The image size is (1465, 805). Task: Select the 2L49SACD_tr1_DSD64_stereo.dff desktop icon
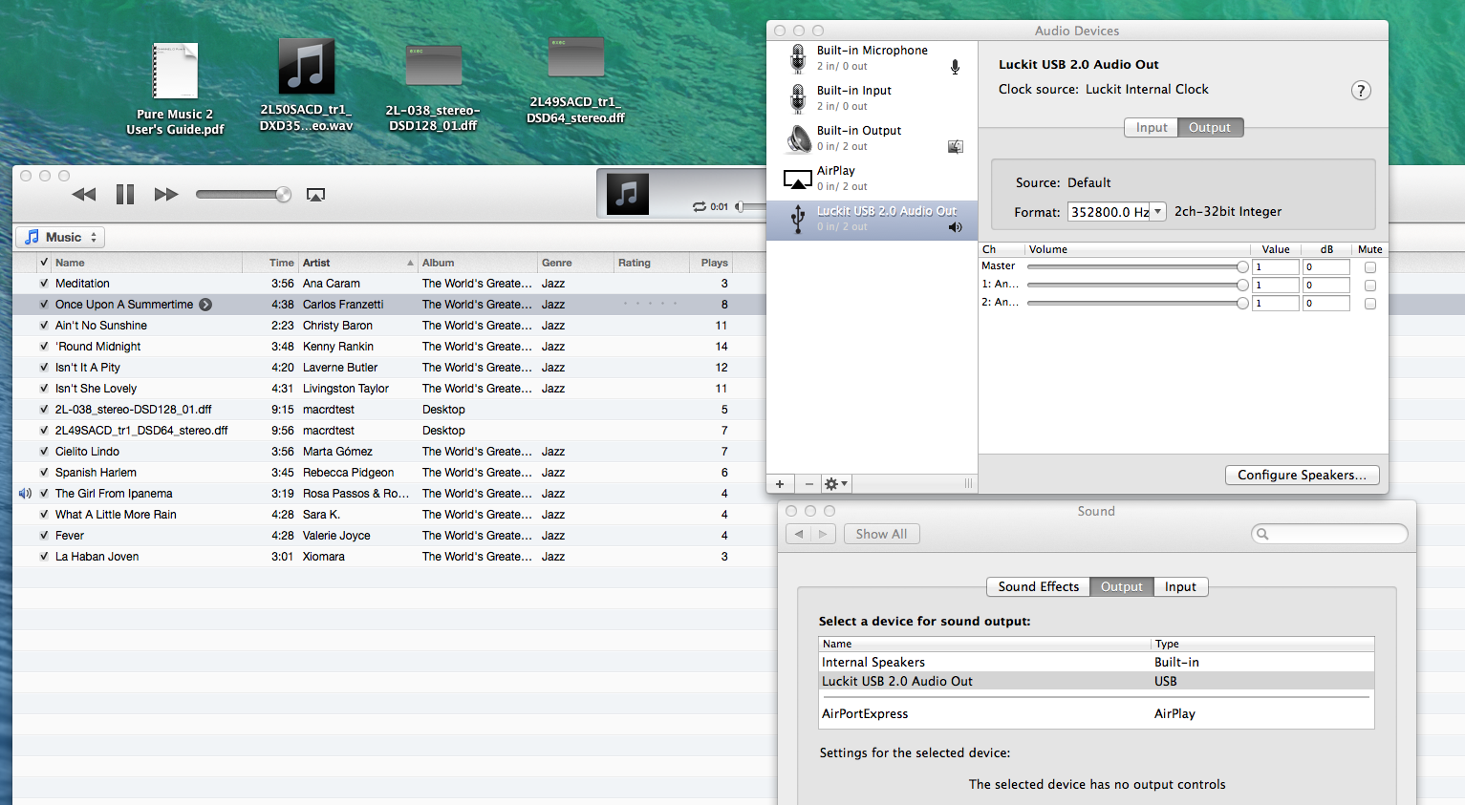575,81
